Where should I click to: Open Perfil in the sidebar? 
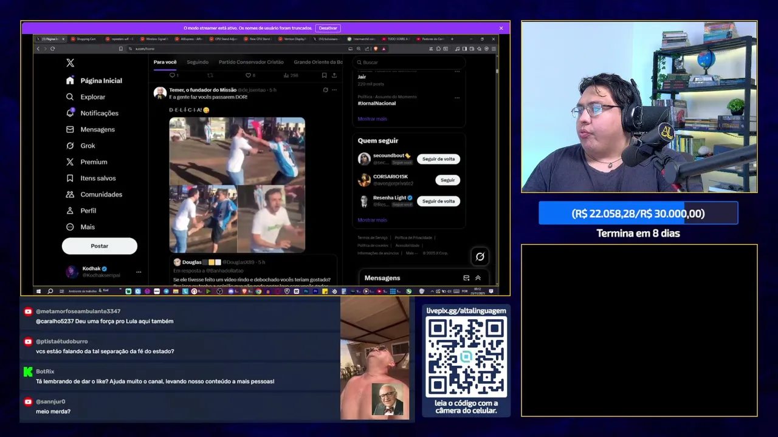[81, 211]
